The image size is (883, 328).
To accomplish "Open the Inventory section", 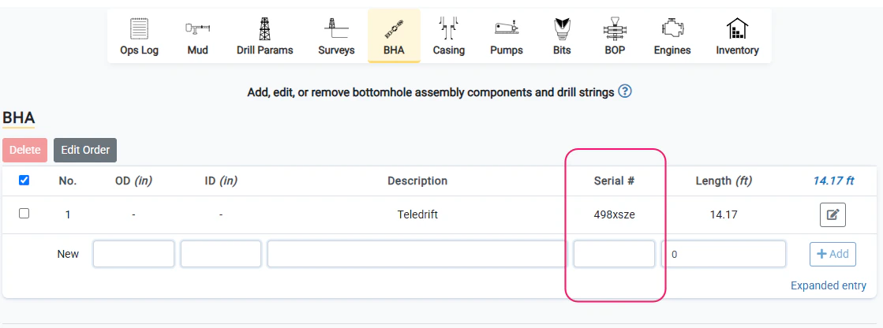I will 737,36.
